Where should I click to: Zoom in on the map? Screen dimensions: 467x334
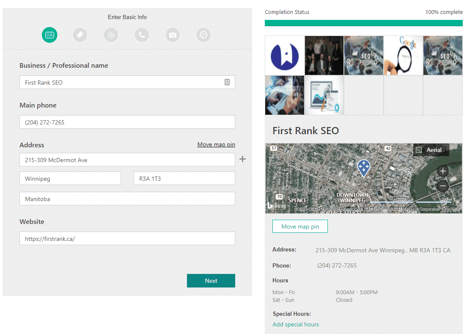click(443, 171)
